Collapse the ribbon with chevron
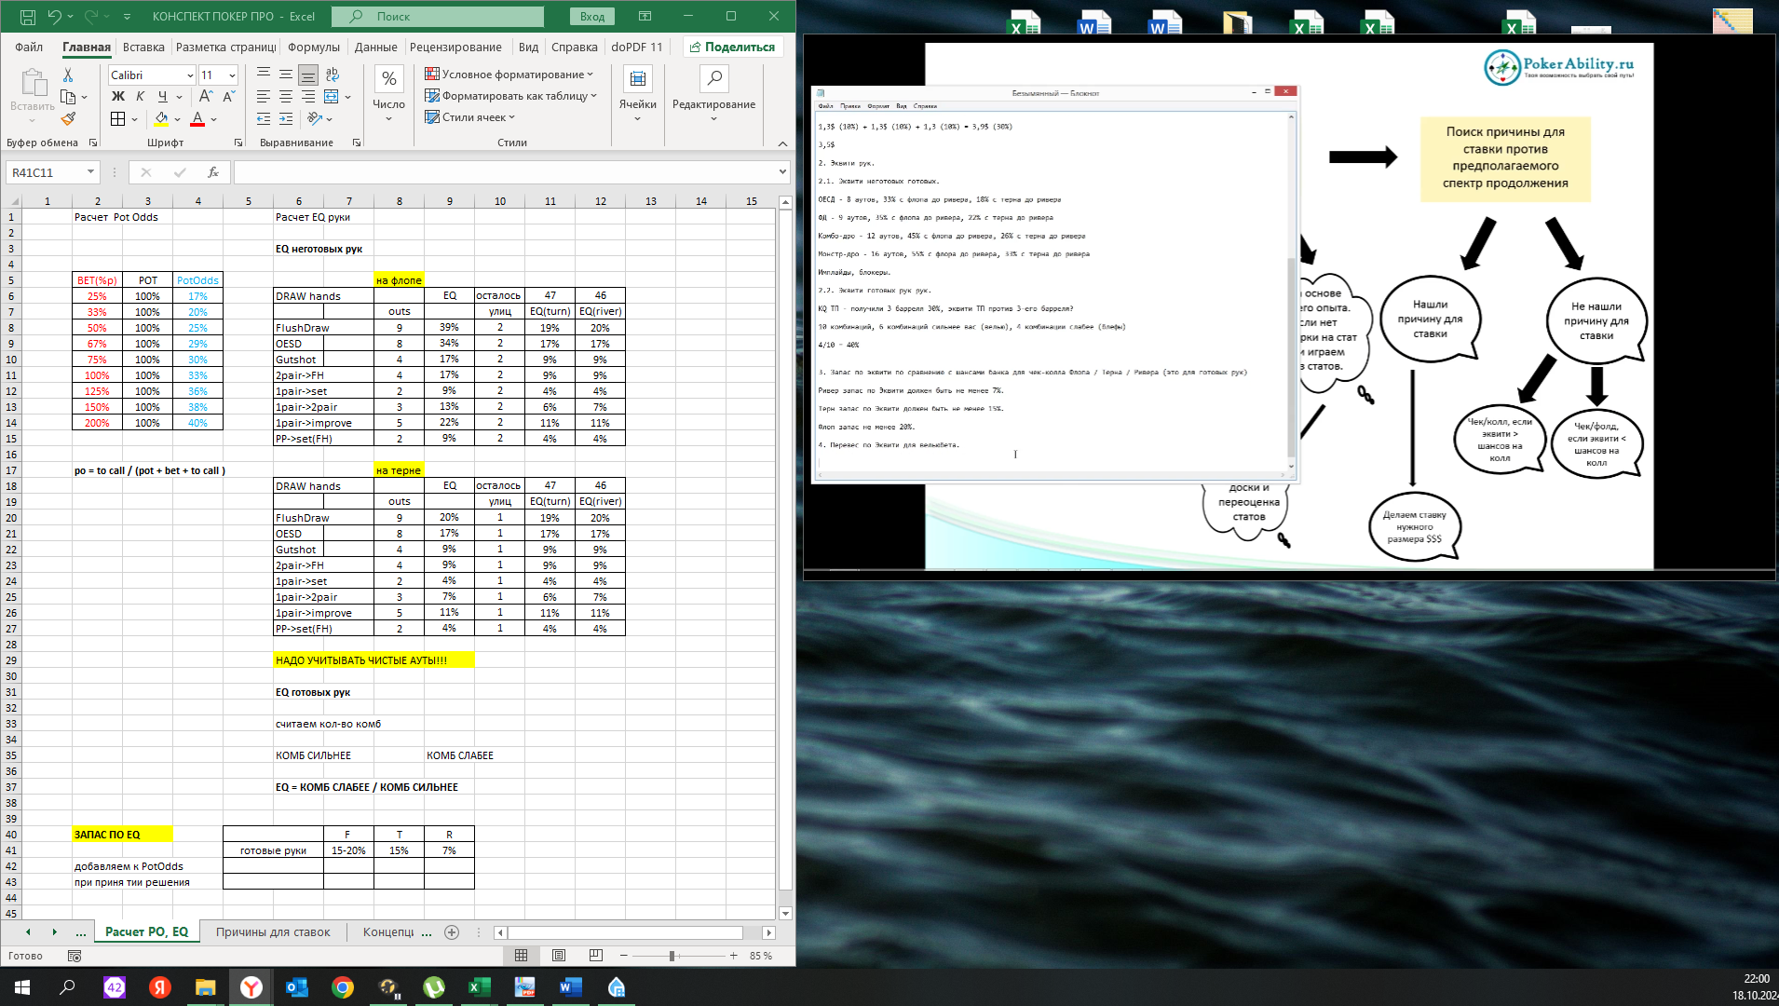Screen dimensions: 1779x1006 [x=782, y=143]
